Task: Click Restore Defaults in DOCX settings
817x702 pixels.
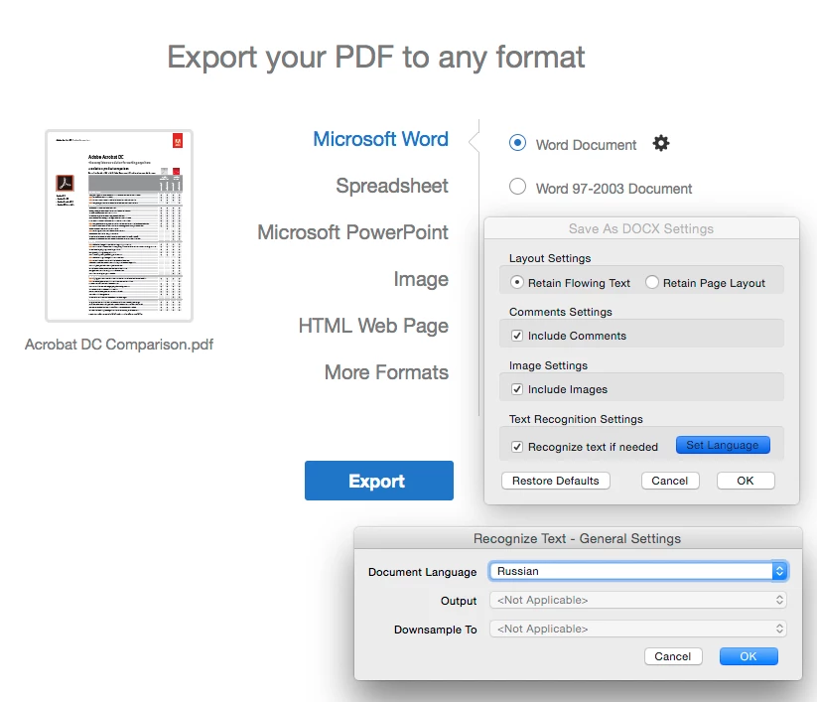Action: (x=556, y=481)
